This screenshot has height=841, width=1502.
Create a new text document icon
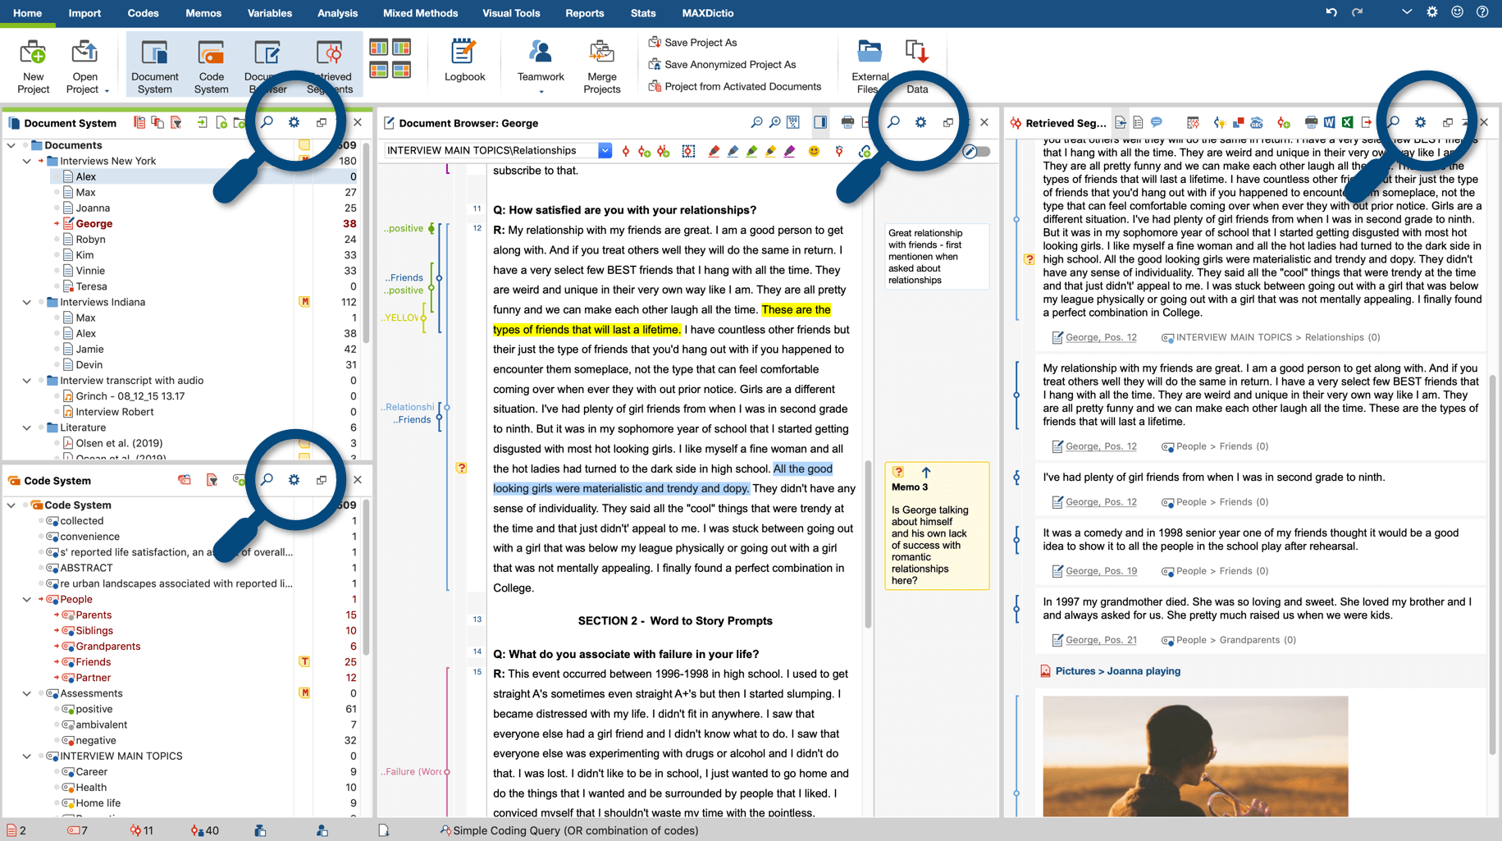coord(221,122)
